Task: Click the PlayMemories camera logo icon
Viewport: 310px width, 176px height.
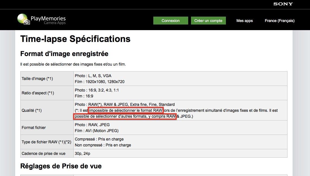Action: 23,19
